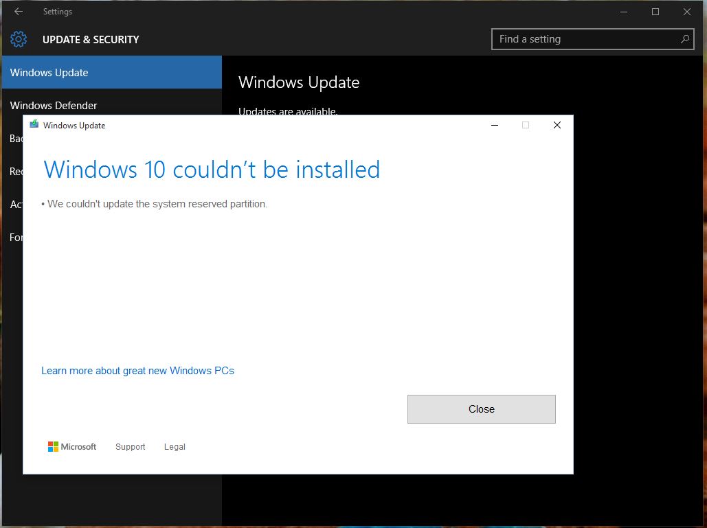The width and height of the screenshot is (707, 528).
Task: Click the 'Windows 10 couldn't be installed' heading
Action: (212, 170)
